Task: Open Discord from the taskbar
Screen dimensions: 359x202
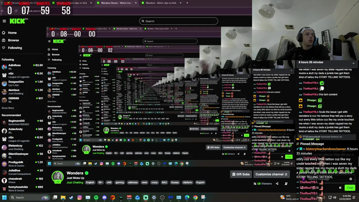Action: click(x=104, y=198)
